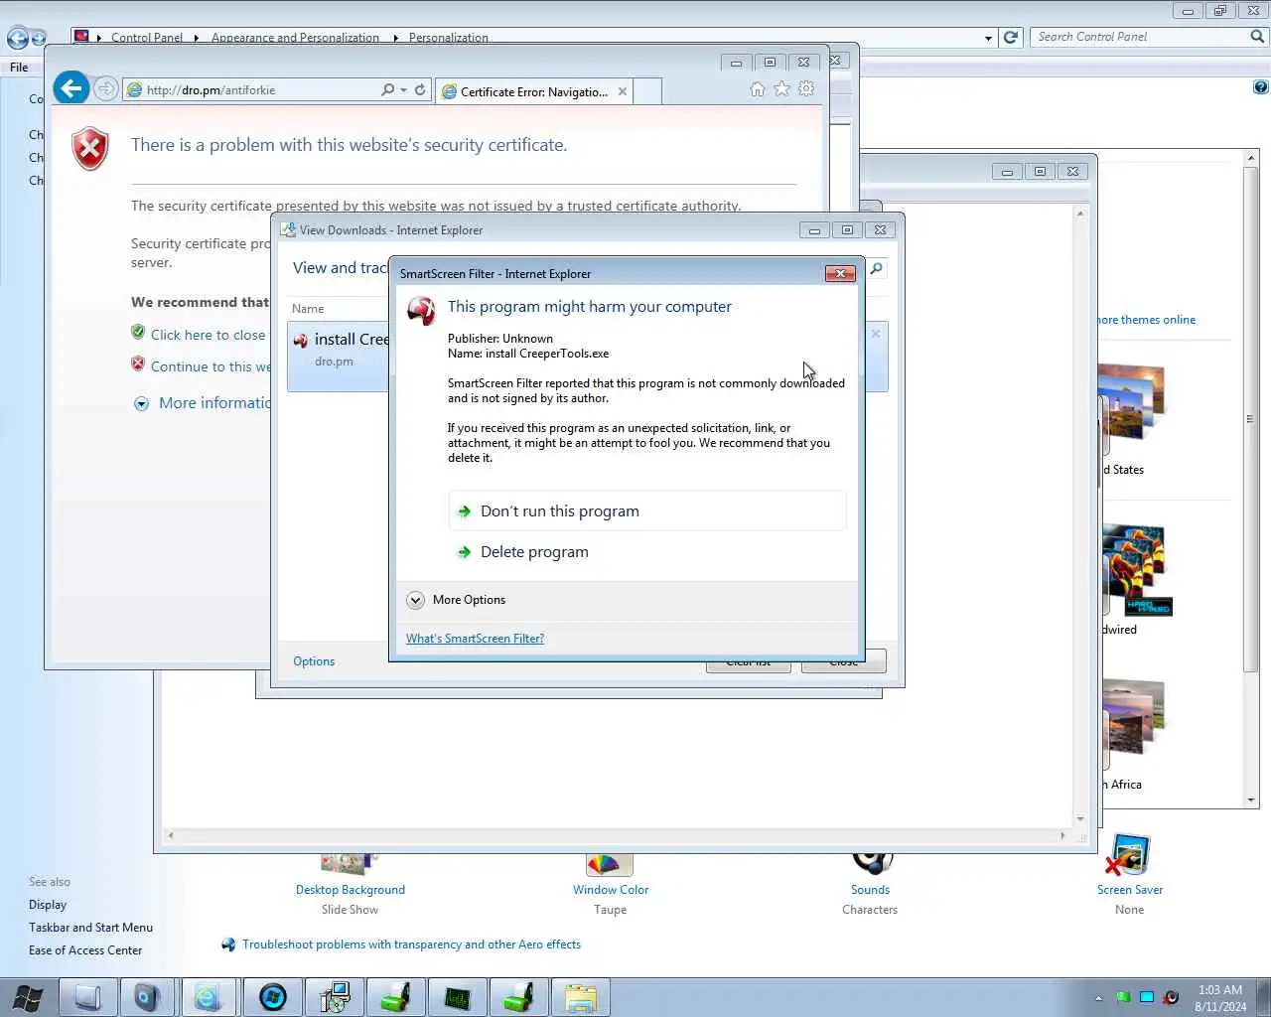Click here to close this webpage link

(x=208, y=335)
